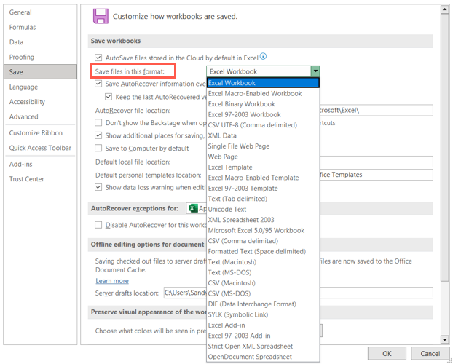453x364 pixels.
Task: Check Disable AutoRecover for this workbook
Action: [x=98, y=225]
